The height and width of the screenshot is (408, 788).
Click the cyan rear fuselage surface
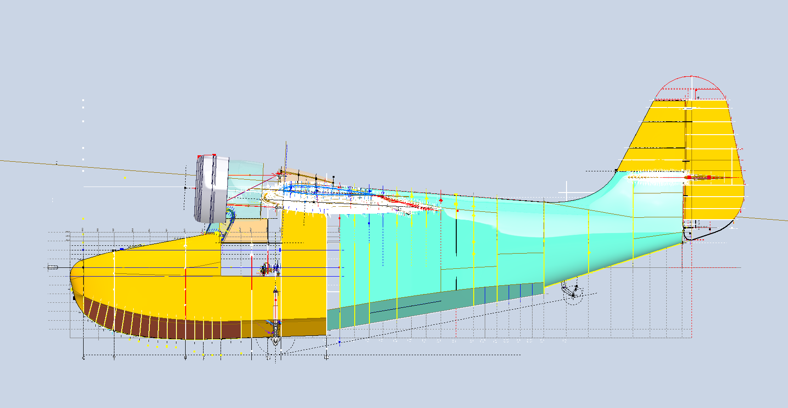(574, 239)
